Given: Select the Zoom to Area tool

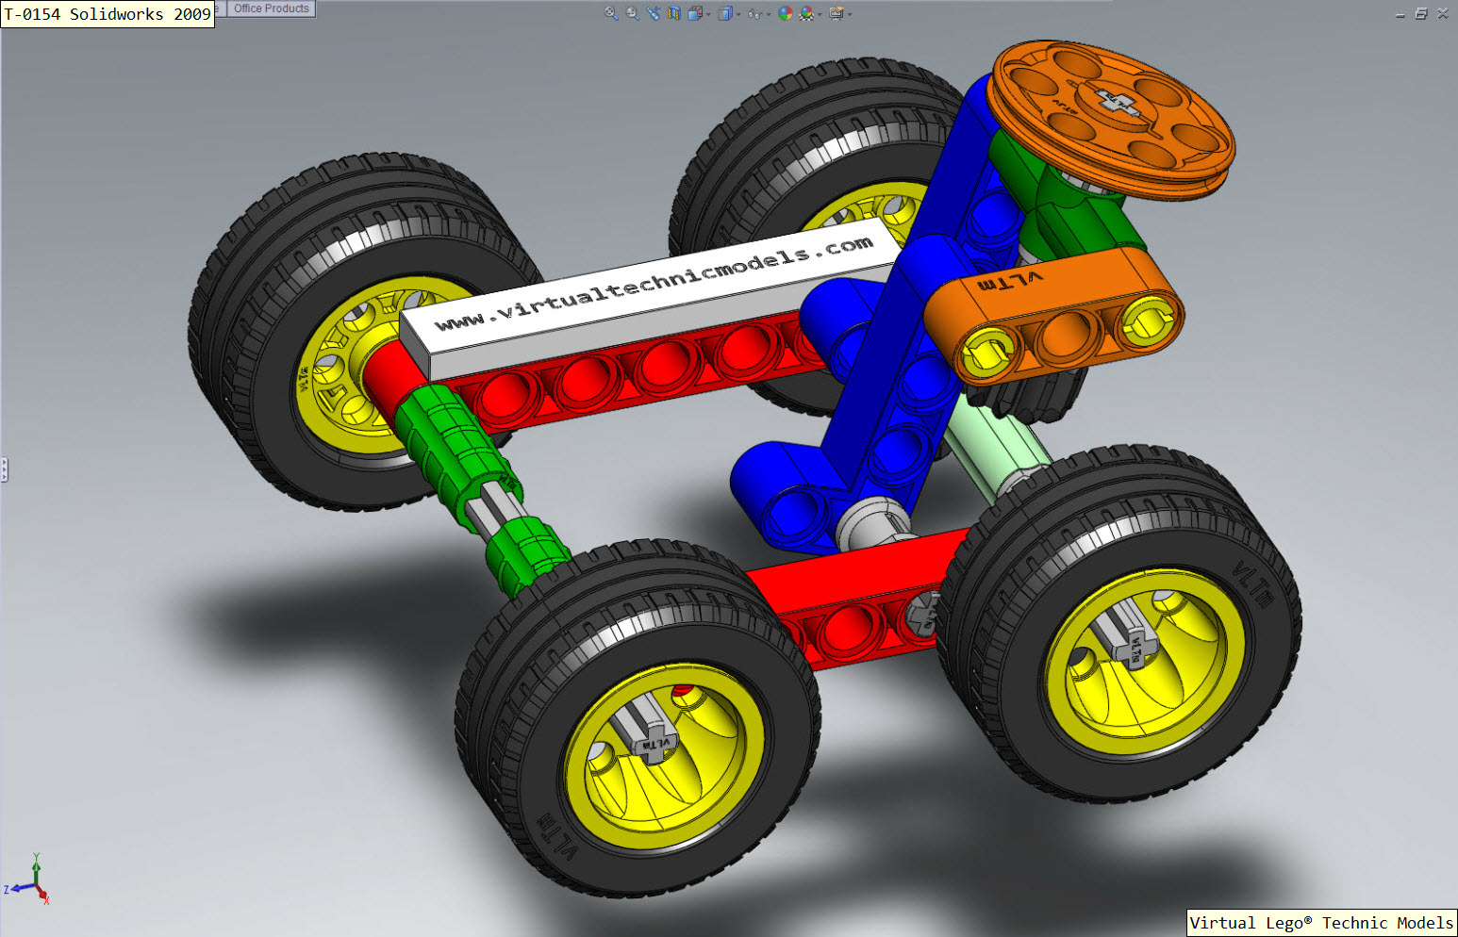Looking at the screenshot, I should click(x=632, y=13).
